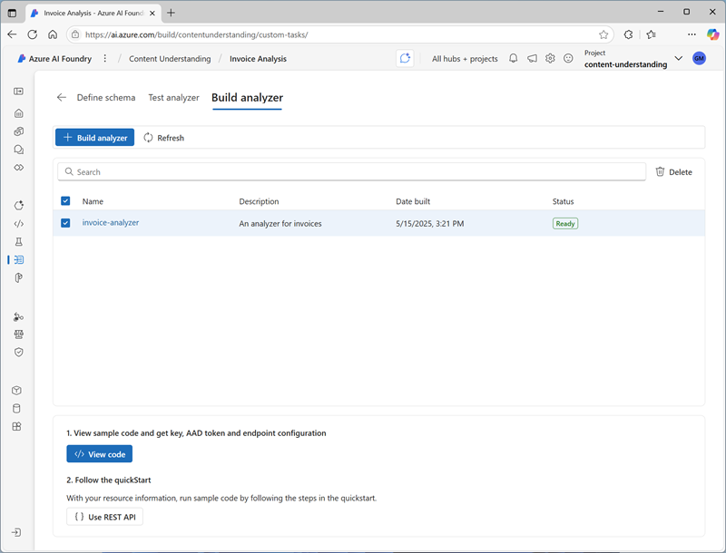This screenshot has width=726, height=553.
Task: Click the Date built column header
Action: click(413, 201)
